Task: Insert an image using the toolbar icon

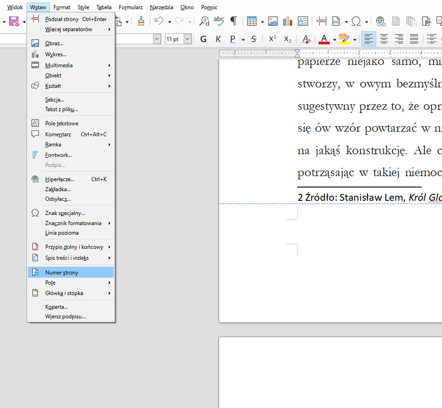Action: [x=273, y=21]
